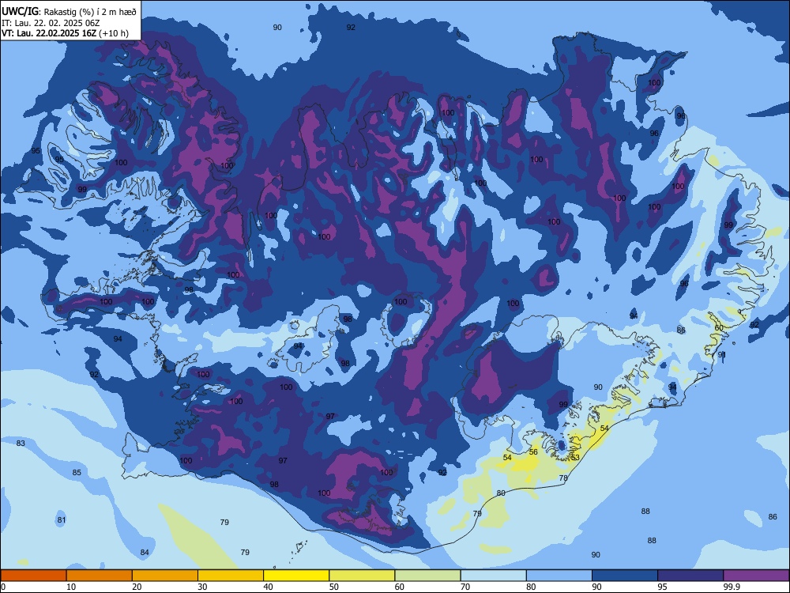
Task: Click the map value 81
Action: [x=62, y=520]
